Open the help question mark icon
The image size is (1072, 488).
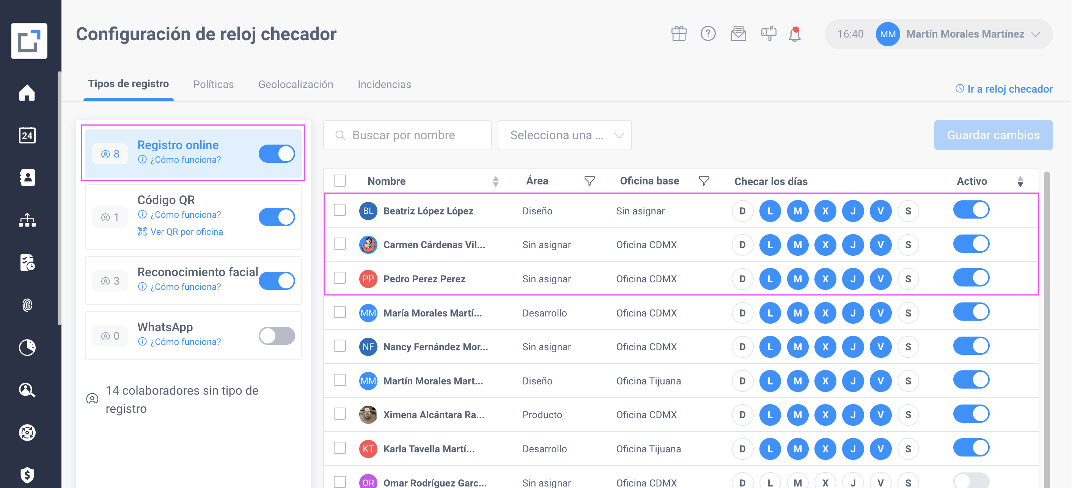(708, 34)
